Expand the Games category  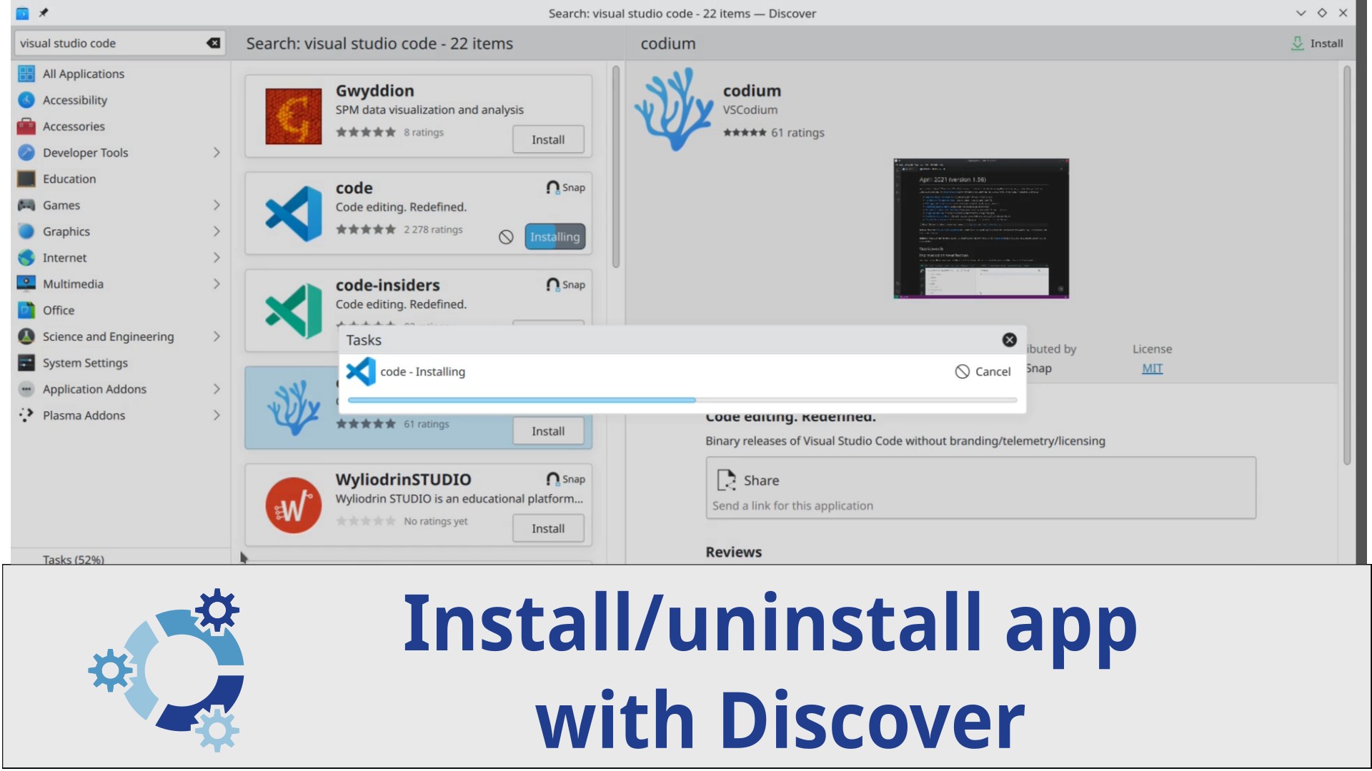point(217,206)
